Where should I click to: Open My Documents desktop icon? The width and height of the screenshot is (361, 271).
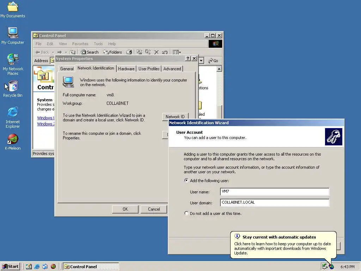(x=13, y=10)
